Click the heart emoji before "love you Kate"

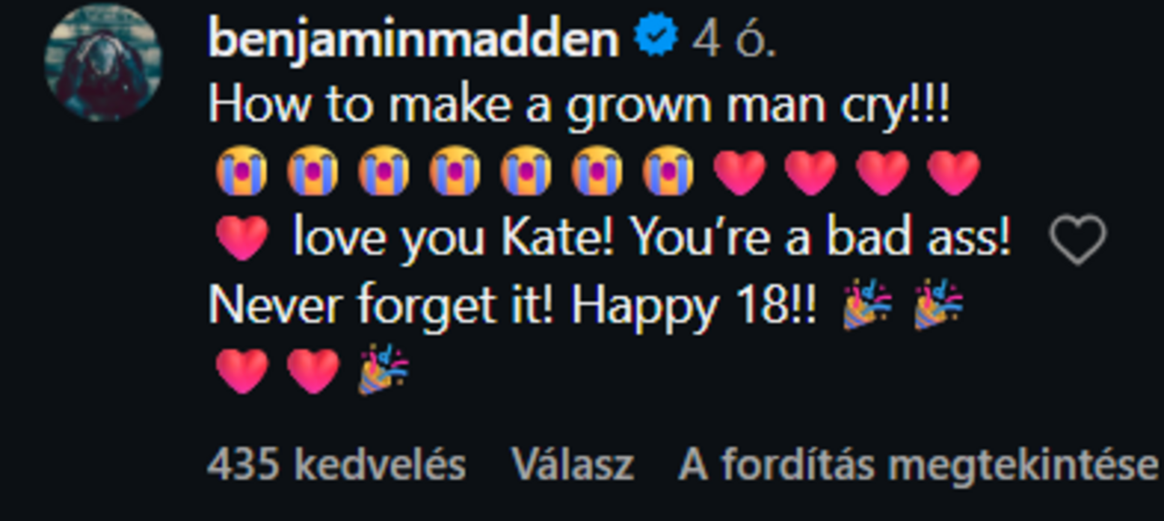[242, 240]
